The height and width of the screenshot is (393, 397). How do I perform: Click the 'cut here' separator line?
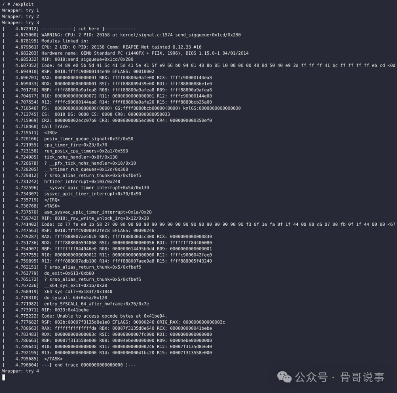pyautogui.click(x=69, y=29)
